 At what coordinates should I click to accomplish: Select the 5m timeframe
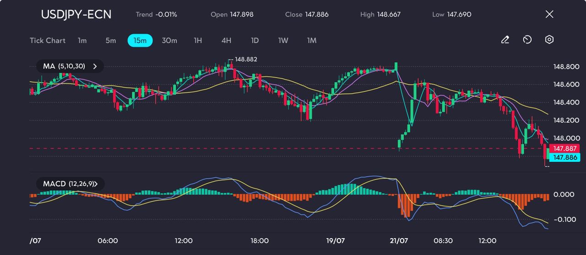pos(111,41)
